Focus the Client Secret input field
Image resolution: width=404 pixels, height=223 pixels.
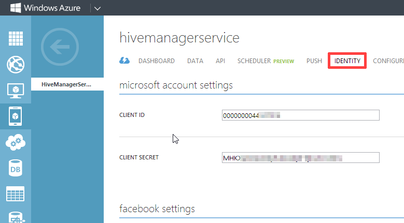(x=300, y=157)
